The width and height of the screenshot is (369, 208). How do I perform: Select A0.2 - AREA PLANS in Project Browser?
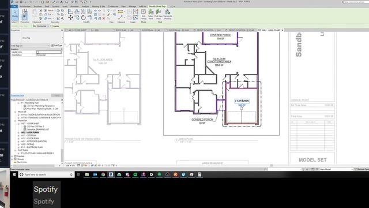click(30, 132)
